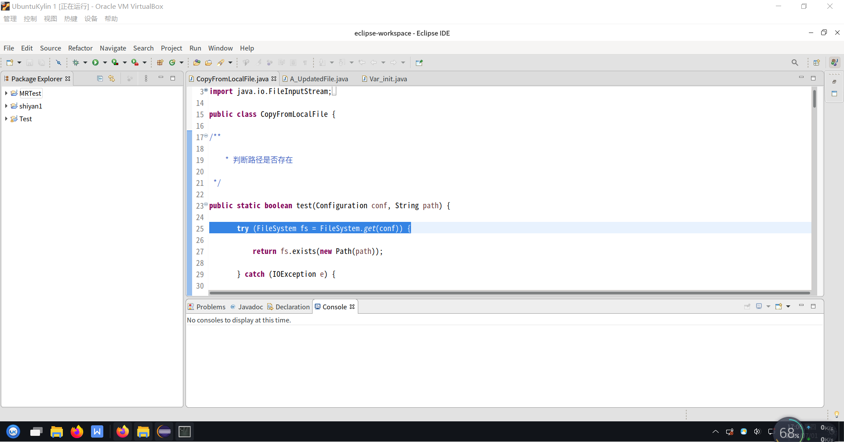
Task: Expand the MRTest project
Action: click(x=6, y=93)
